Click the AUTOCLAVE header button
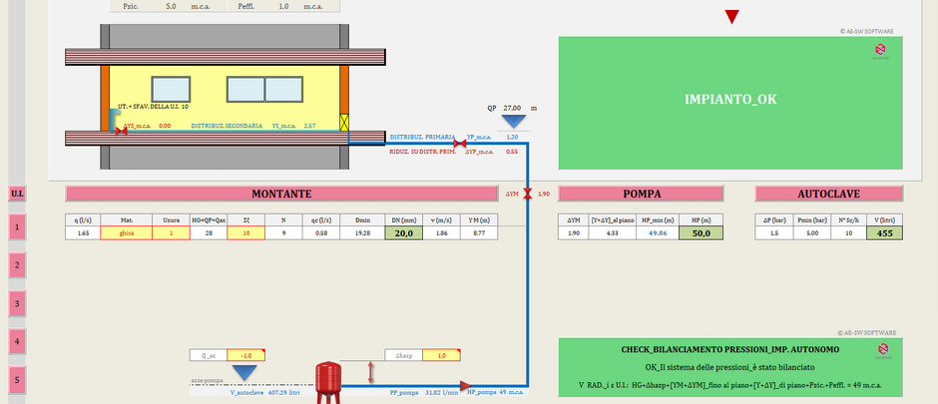This screenshot has width=938, height=404. pos(823,194)
